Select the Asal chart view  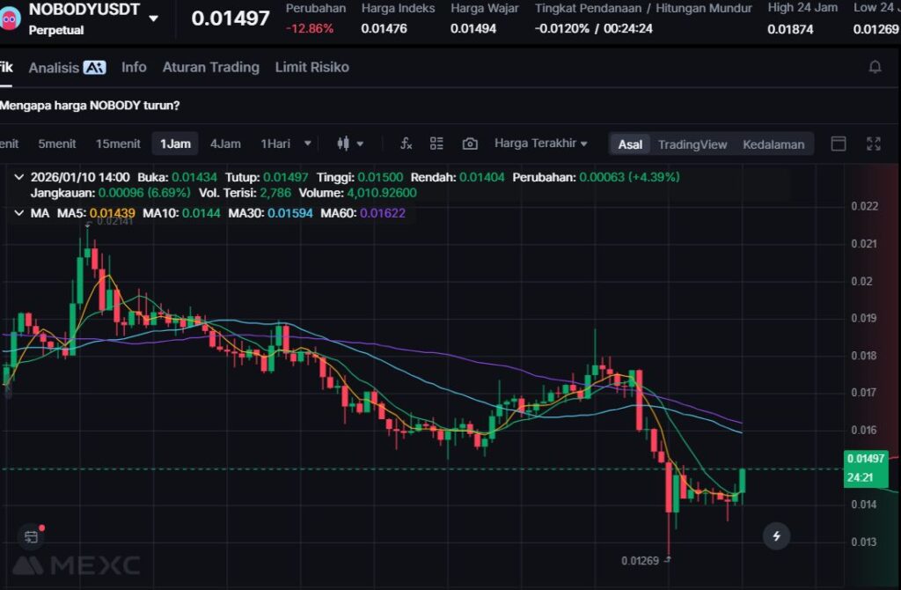[630, 144]
